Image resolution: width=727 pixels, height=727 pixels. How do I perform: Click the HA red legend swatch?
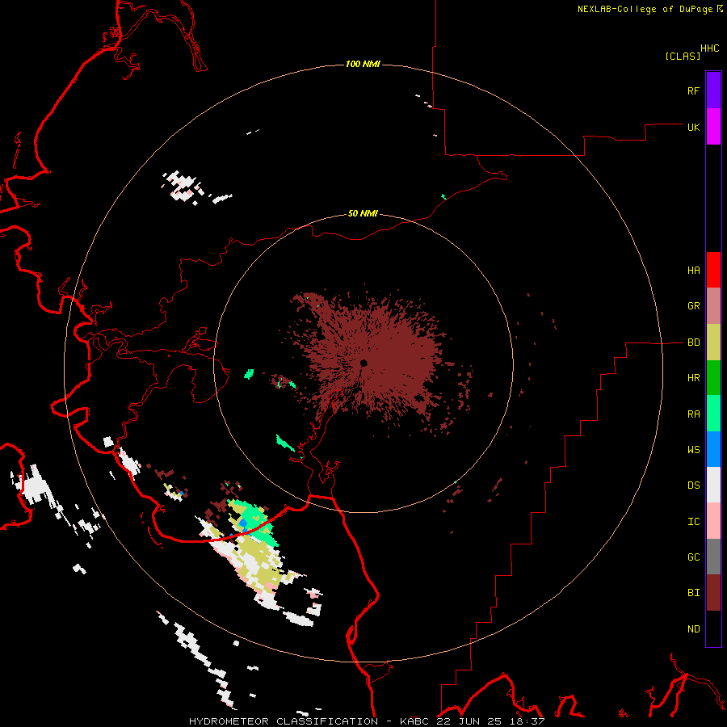(x=713, y=270)
